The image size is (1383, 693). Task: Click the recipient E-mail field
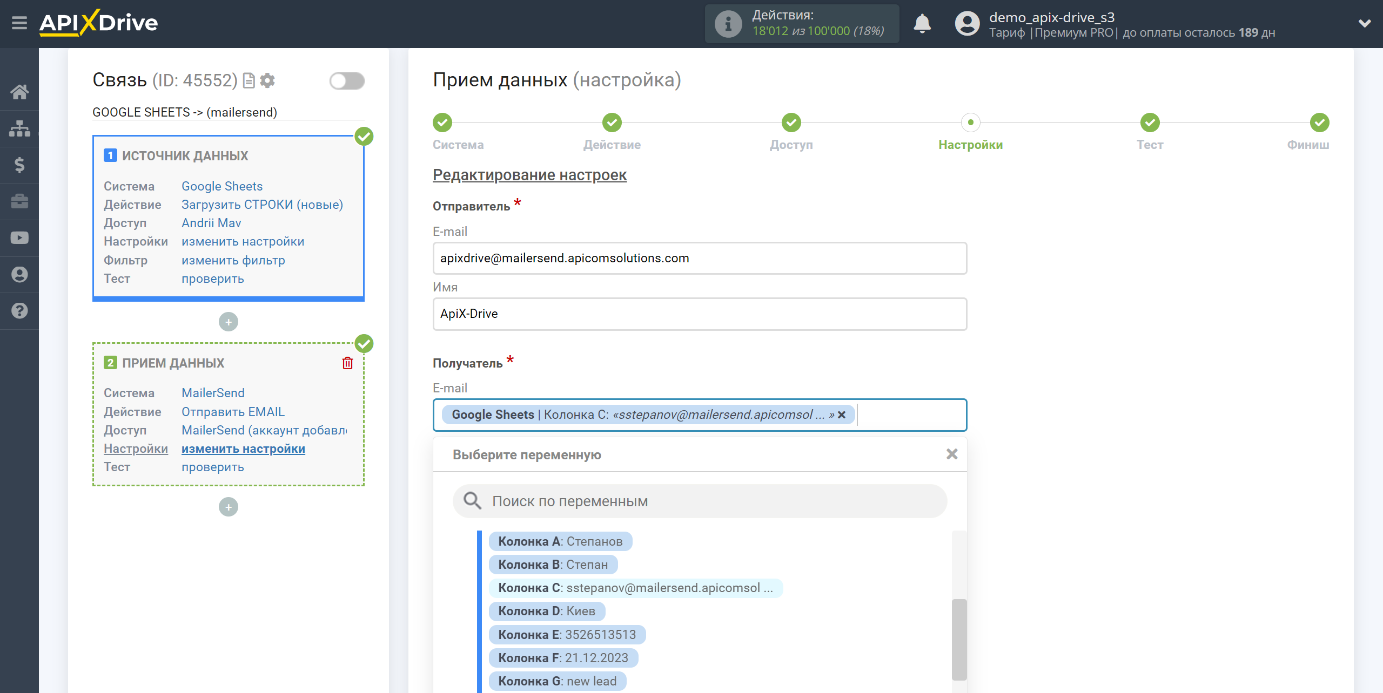(700, 415)
